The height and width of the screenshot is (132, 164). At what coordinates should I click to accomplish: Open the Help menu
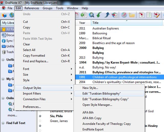click(85, 8)
